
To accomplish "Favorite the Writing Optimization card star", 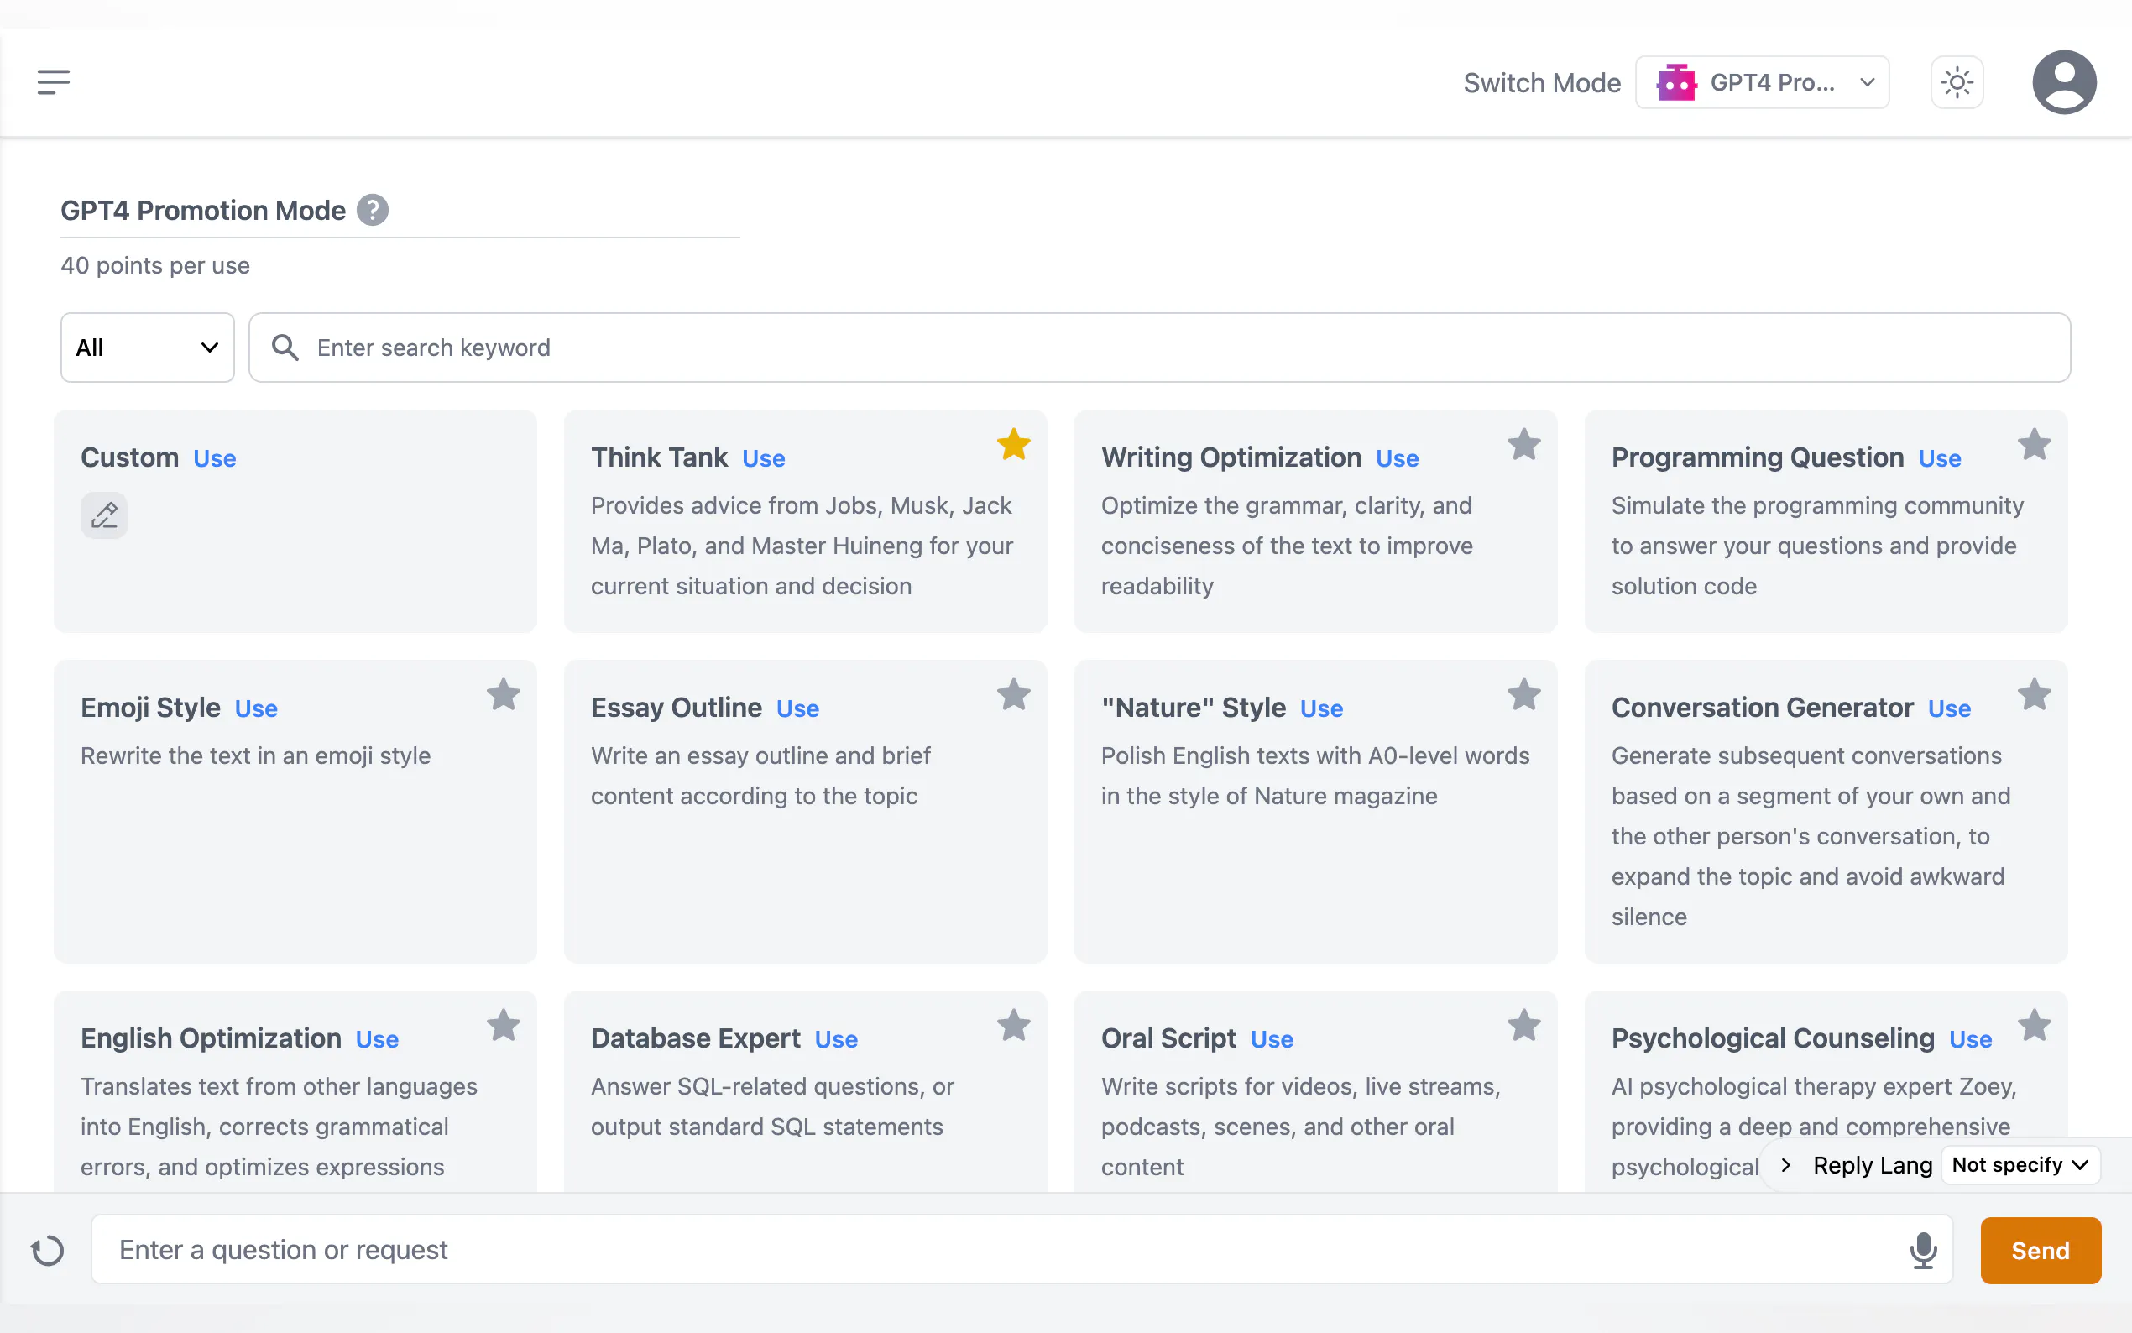I will click(1523, 445).
